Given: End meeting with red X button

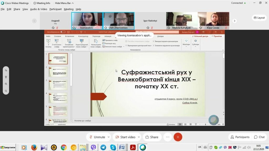Looking at the screenshot, I should click(178, 137).
